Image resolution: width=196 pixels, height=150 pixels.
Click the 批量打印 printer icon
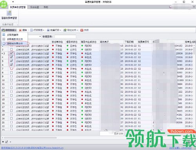tap(48, 30)
